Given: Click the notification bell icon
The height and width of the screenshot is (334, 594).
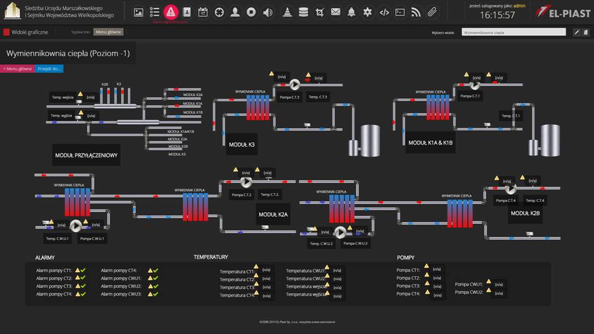Looking at the screenshot, I should (x=351, y=12).
